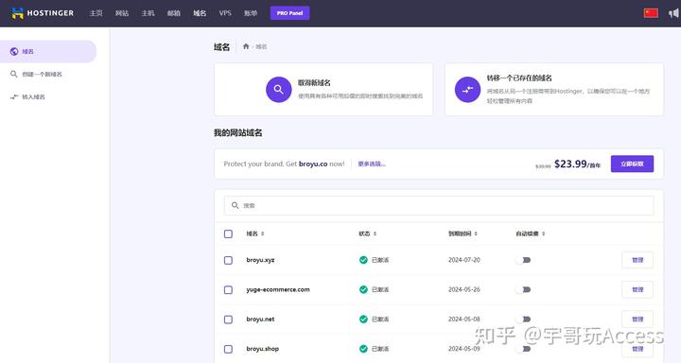Click the transfer-in arrows sidebar icon
This screenshot has height=363, width=681.
pos(14,96)
